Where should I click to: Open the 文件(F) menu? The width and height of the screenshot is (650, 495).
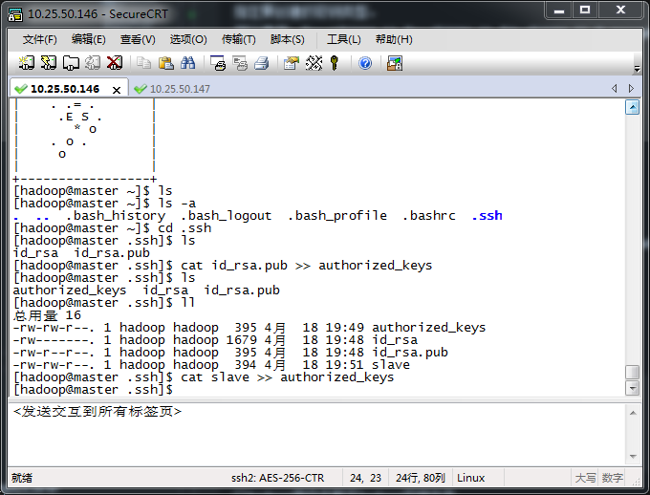(40, 39)
